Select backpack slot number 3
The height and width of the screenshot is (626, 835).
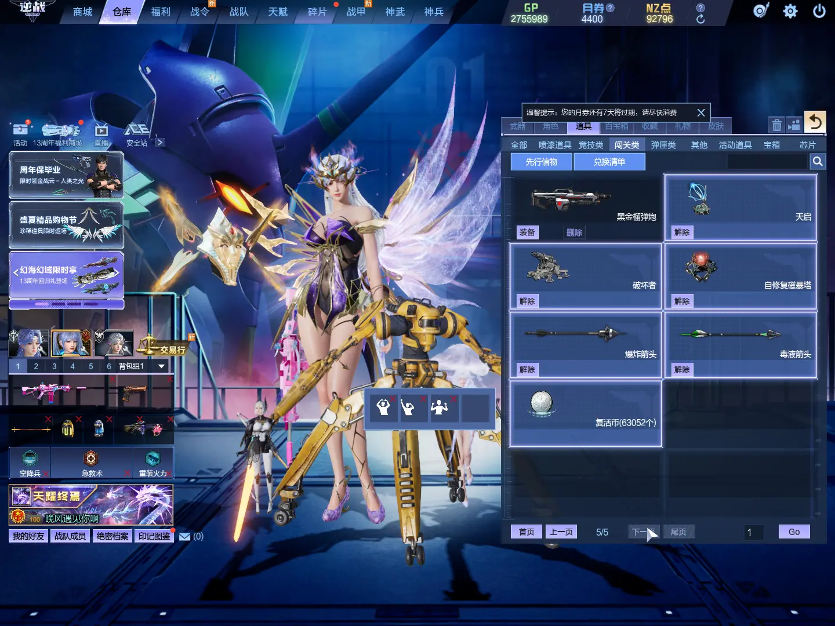tap(55, 366)
